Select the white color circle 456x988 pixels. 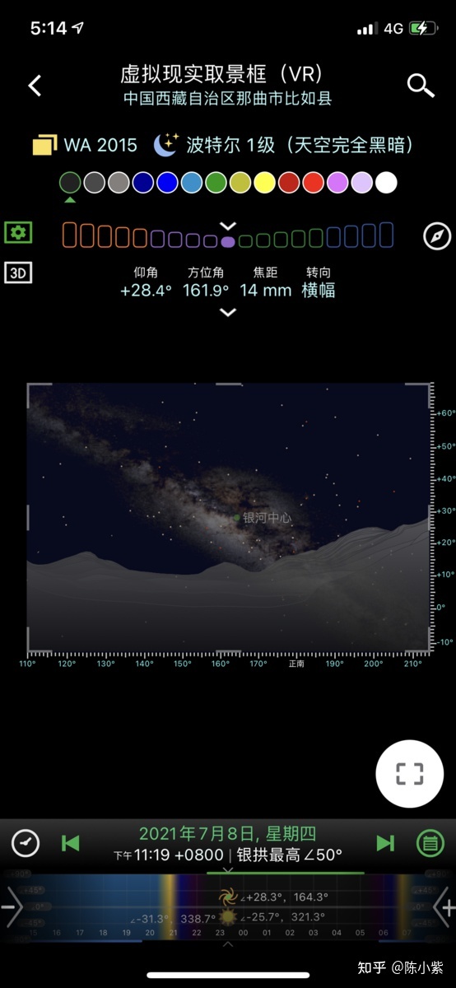pos(386,182)
